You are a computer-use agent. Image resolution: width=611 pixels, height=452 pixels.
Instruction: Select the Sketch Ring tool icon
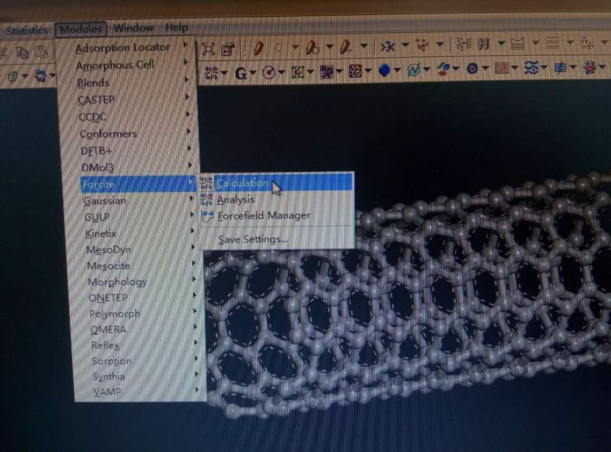pos(312,47)
